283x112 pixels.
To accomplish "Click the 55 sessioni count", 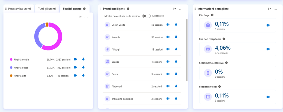I will [x=157, y=25].
